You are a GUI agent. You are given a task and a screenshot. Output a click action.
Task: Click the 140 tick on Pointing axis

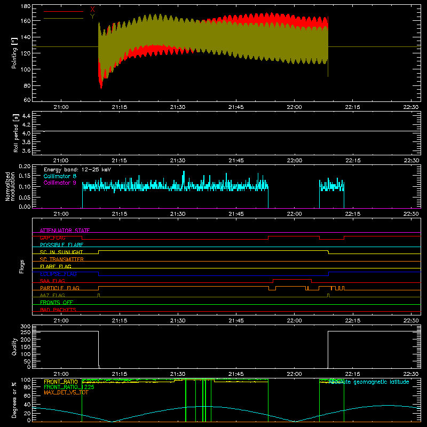(x=26, y=37)
